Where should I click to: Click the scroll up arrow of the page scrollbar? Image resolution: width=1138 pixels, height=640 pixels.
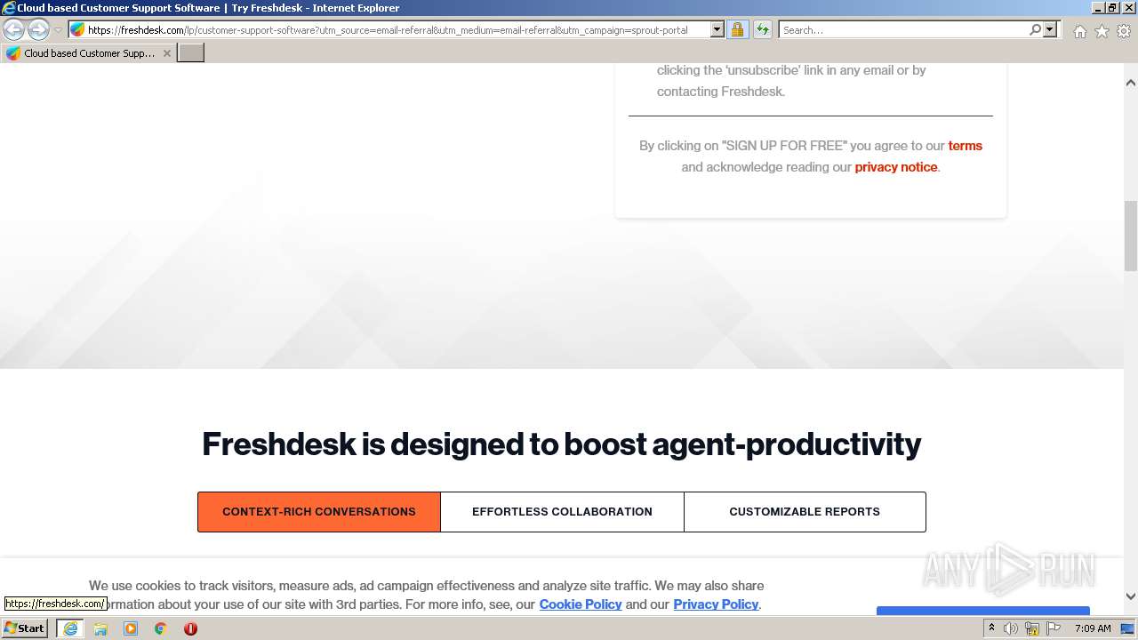(1131, 83)
